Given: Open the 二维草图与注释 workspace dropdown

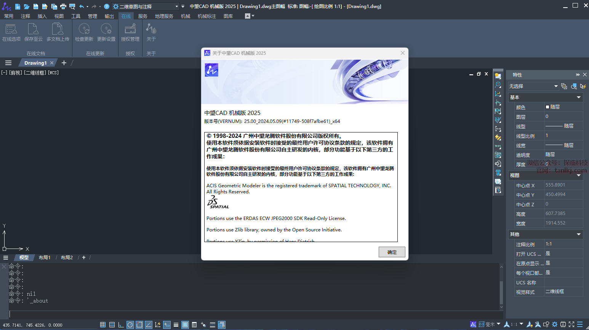Looking at the screenshot, I should point(146,6).
